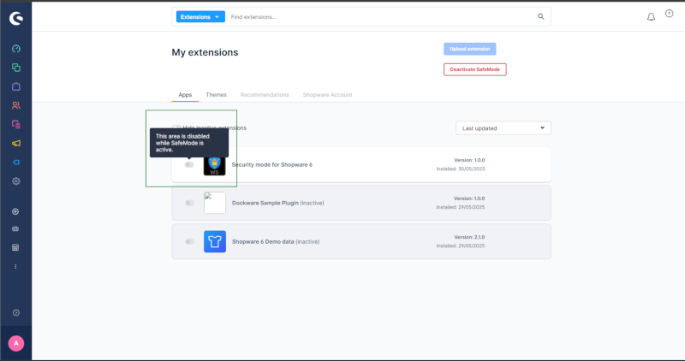The height and width of the screenshot is (361, 685).
Task: Click the Dockware Sample Plugin placeholder image
Action: (x=215, y=203)
